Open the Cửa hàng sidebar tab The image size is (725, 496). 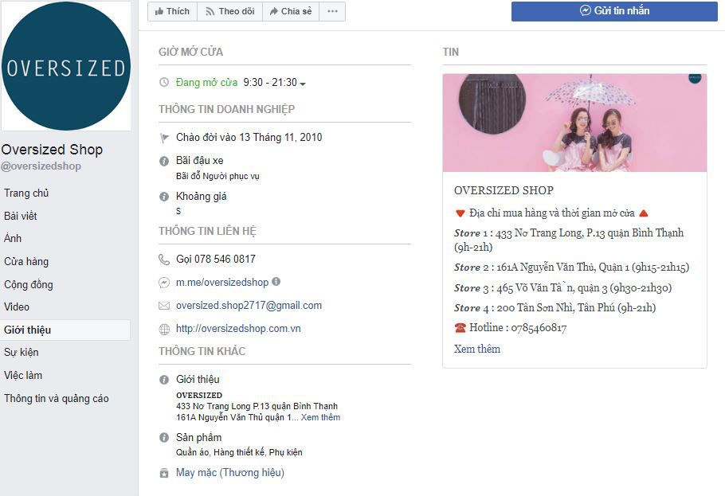[26, 261]
